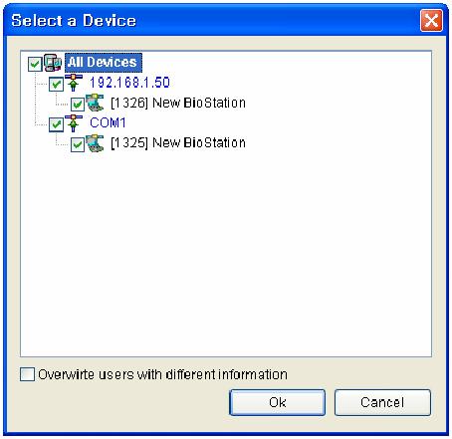
Task: Select the 192.168.1.50 tree node
Action: coord(129,83)
